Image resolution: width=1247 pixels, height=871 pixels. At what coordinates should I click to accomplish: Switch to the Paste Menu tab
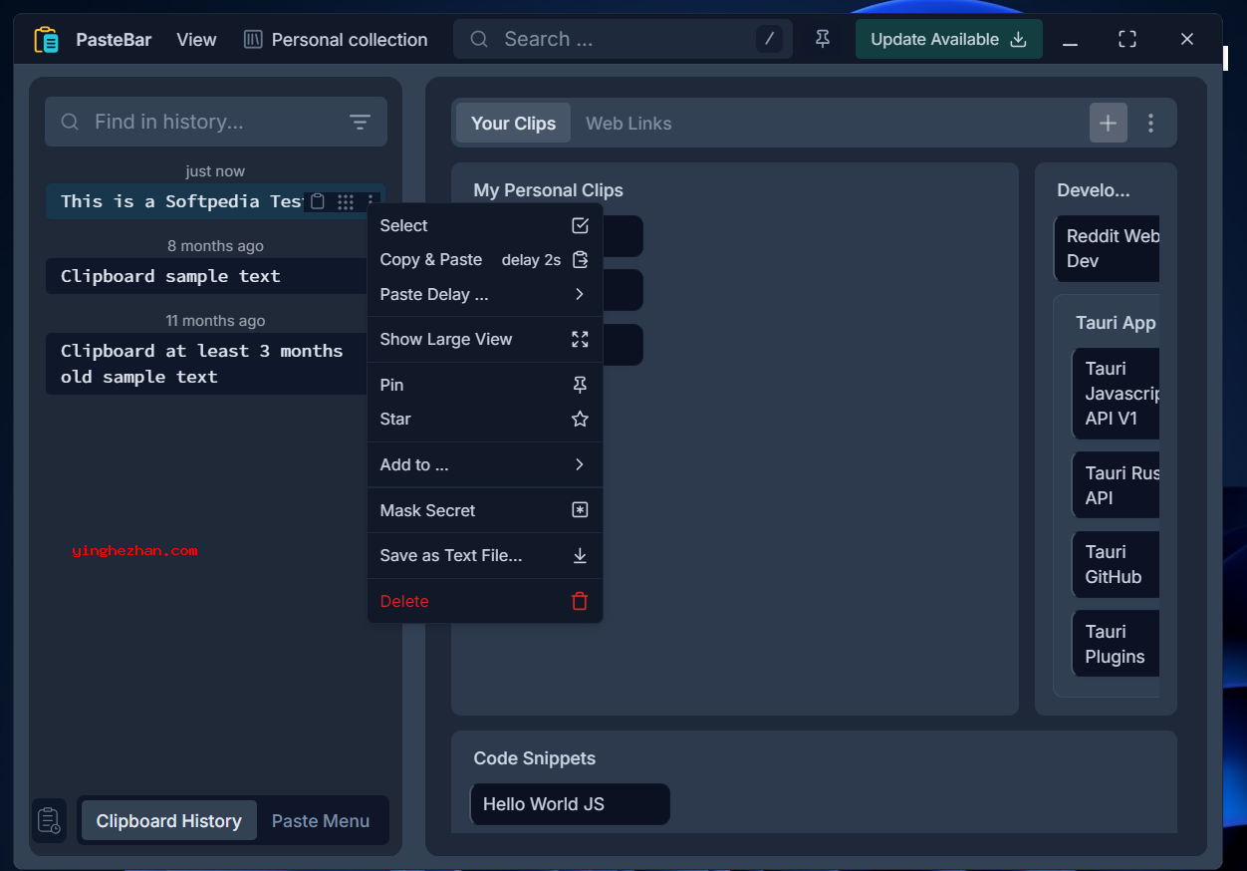(x=321, y=821)
